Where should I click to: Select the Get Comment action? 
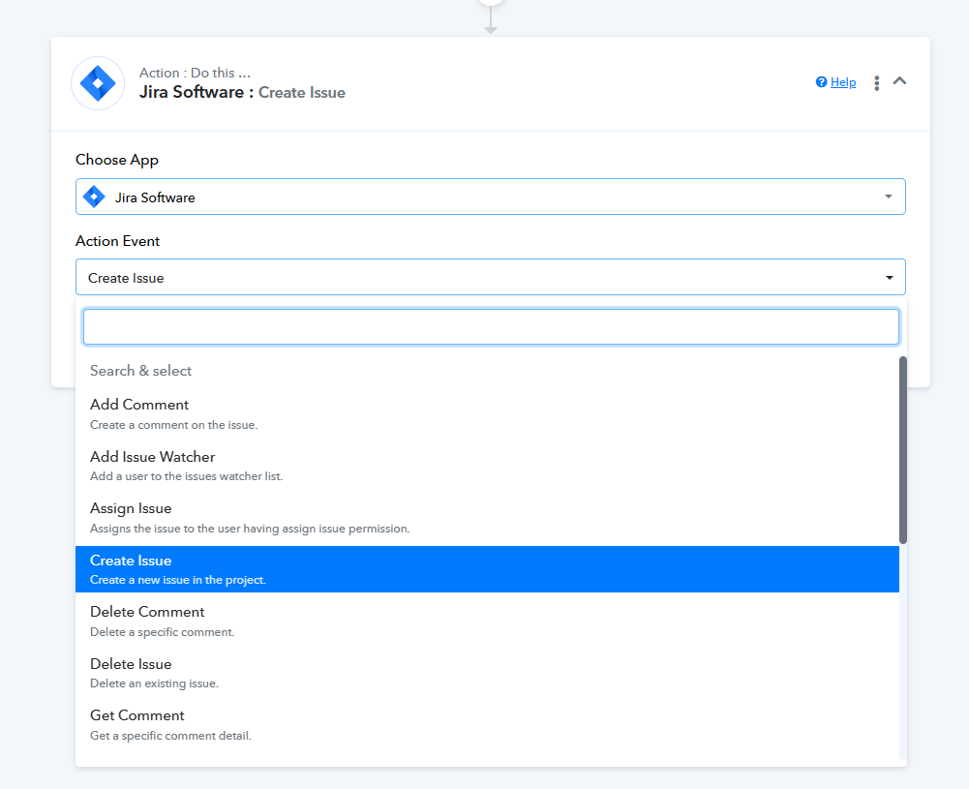pos(137,715)
